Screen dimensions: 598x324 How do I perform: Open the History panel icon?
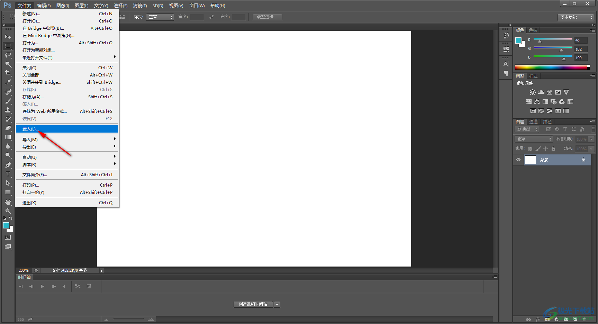[506, 35]
